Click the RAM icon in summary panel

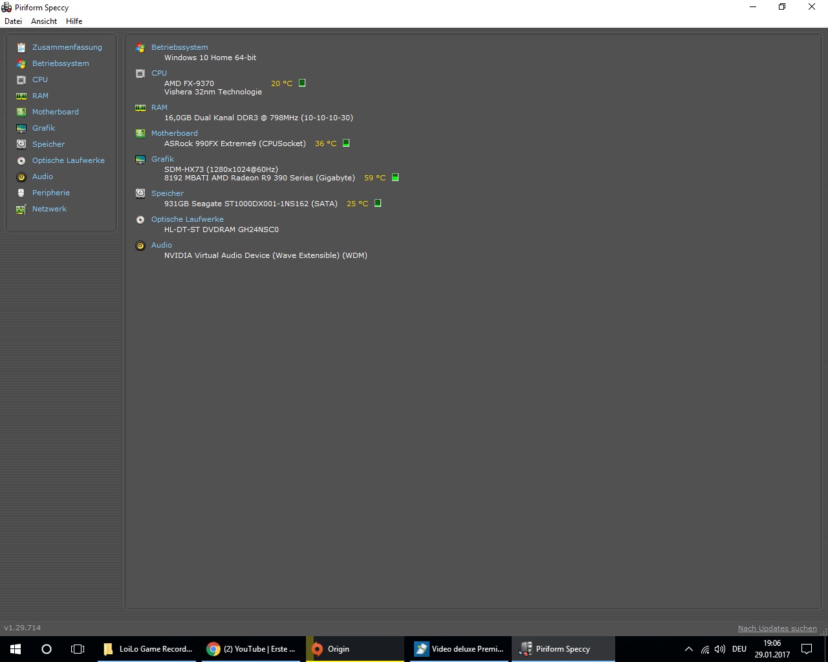click(x=140, y=108)
